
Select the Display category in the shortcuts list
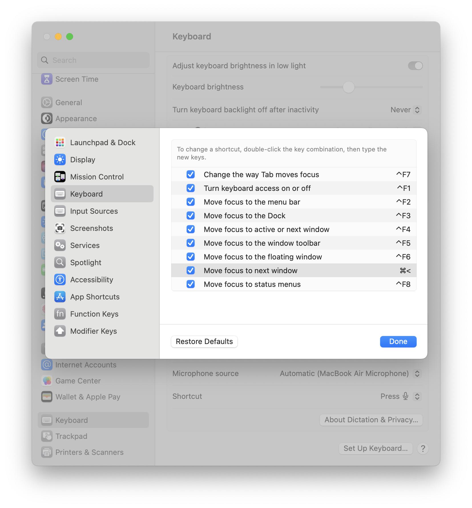click(82, 159)
